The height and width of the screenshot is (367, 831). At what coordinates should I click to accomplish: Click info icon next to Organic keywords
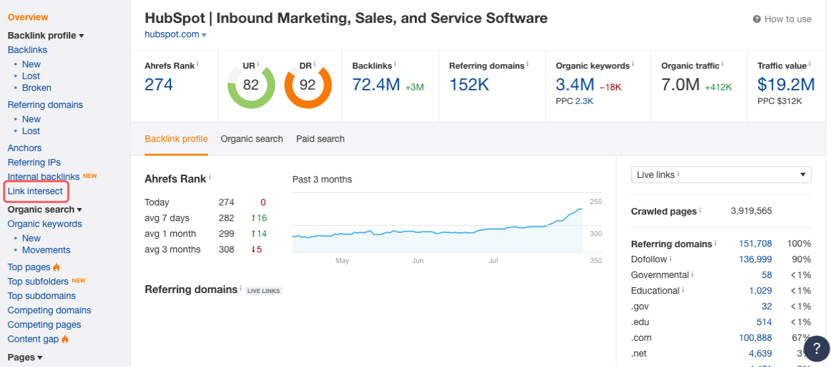click(x=633, y=64)
